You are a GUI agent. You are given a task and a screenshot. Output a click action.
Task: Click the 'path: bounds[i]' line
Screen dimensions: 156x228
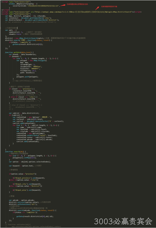click(x=27, y=73)
